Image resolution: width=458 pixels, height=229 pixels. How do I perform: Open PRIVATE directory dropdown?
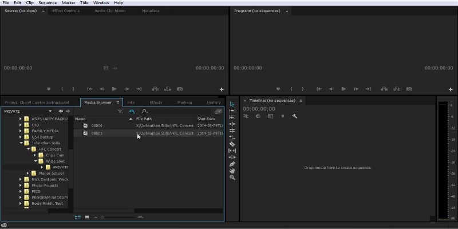[50, 111]
